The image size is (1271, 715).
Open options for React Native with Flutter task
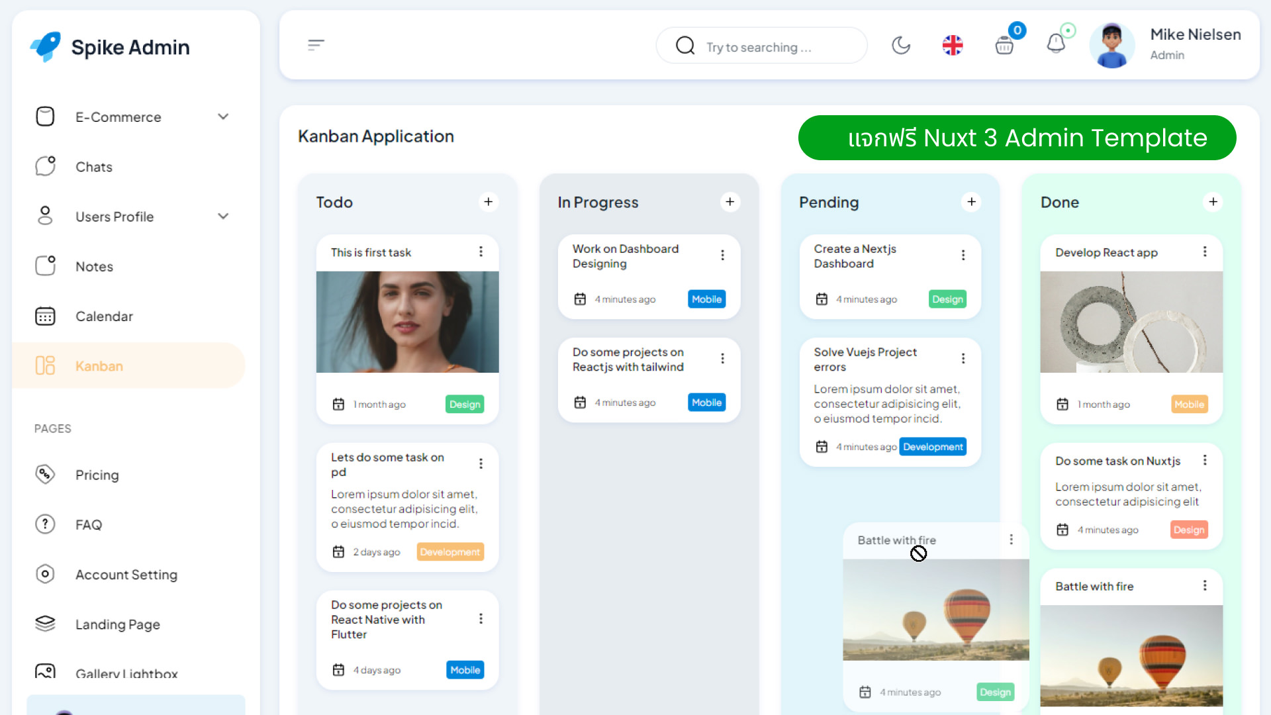click(x=481, y=618)
